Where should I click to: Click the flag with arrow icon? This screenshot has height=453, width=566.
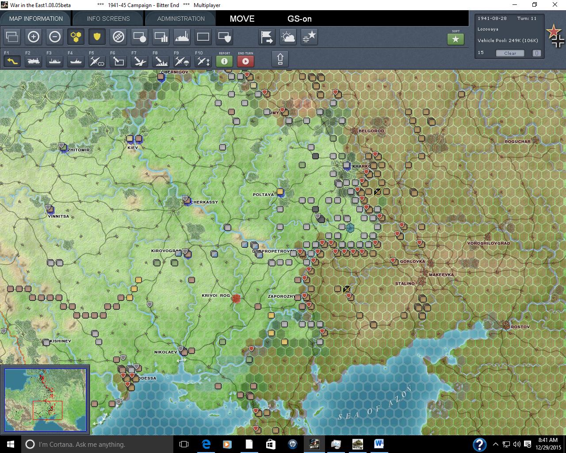(267, 37)
